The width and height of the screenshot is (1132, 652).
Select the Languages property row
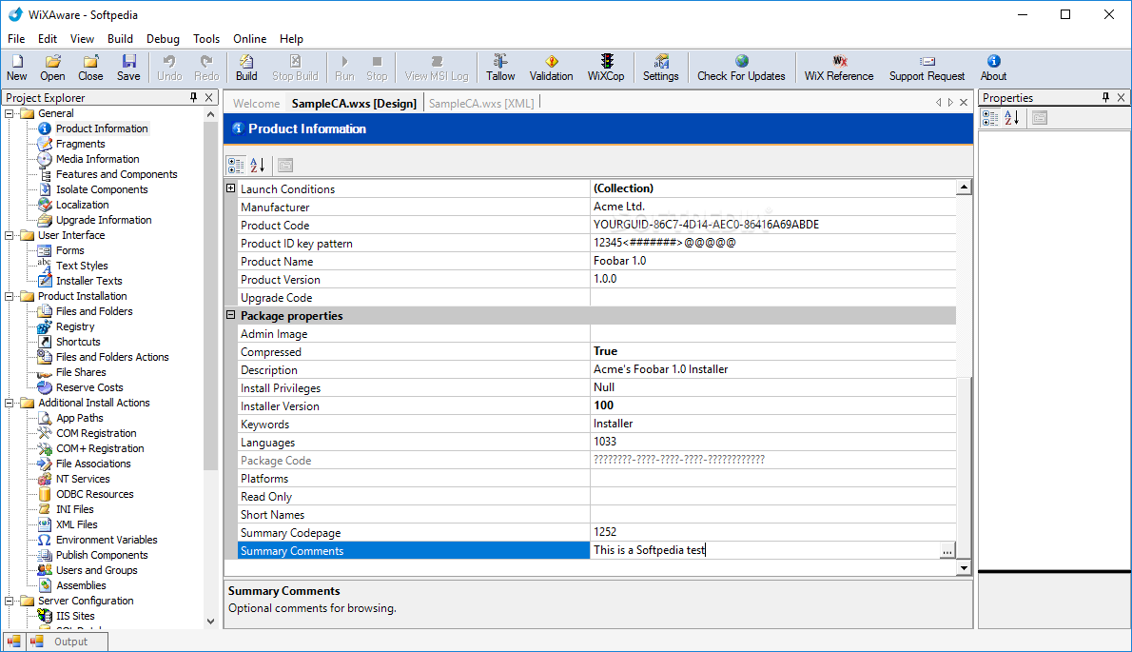click(x=597, y=442)
